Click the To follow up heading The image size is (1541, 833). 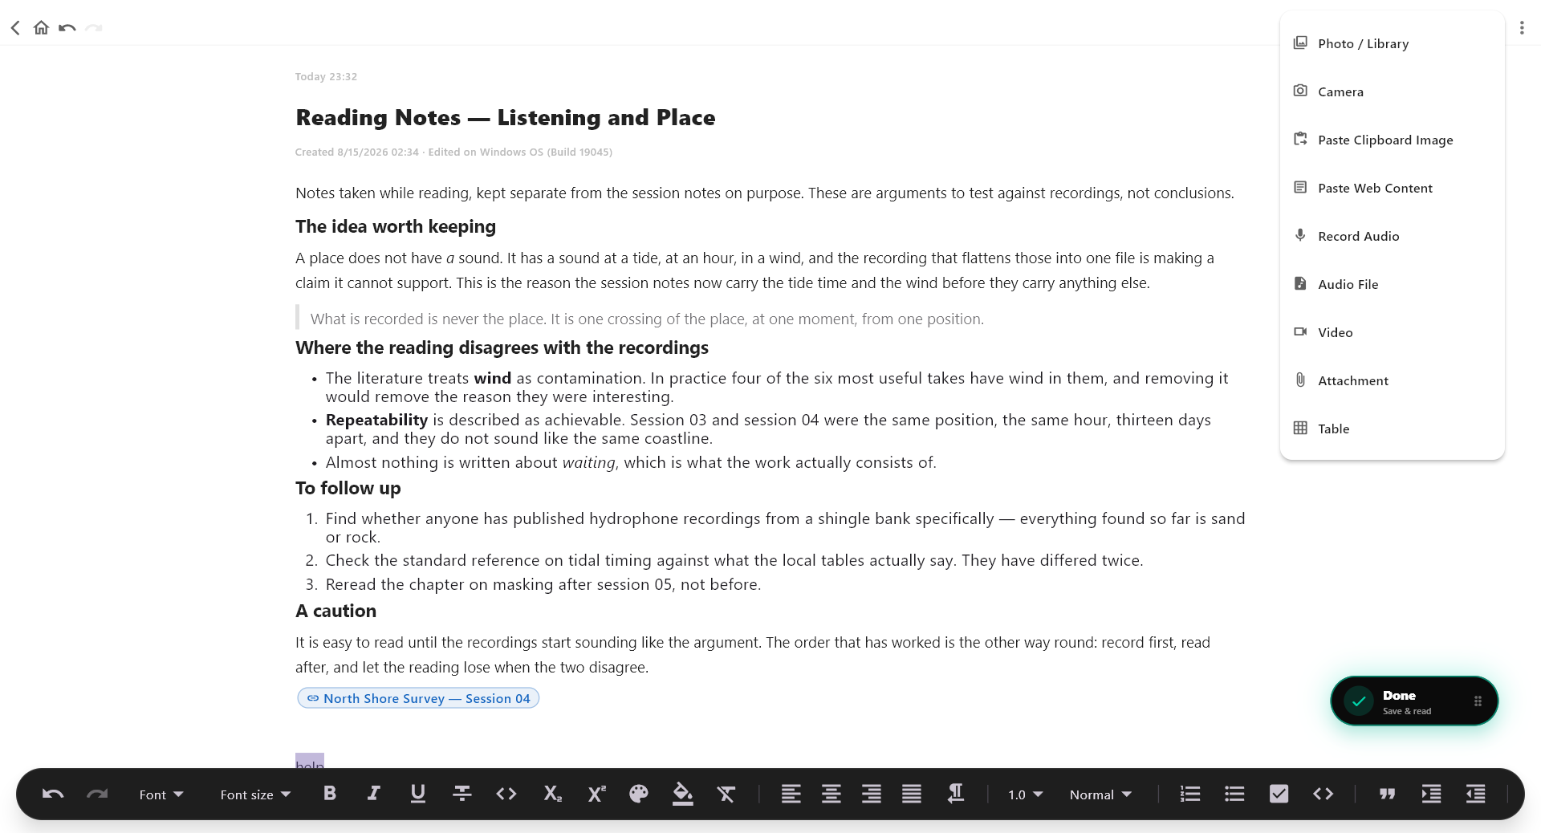point(348,488)
